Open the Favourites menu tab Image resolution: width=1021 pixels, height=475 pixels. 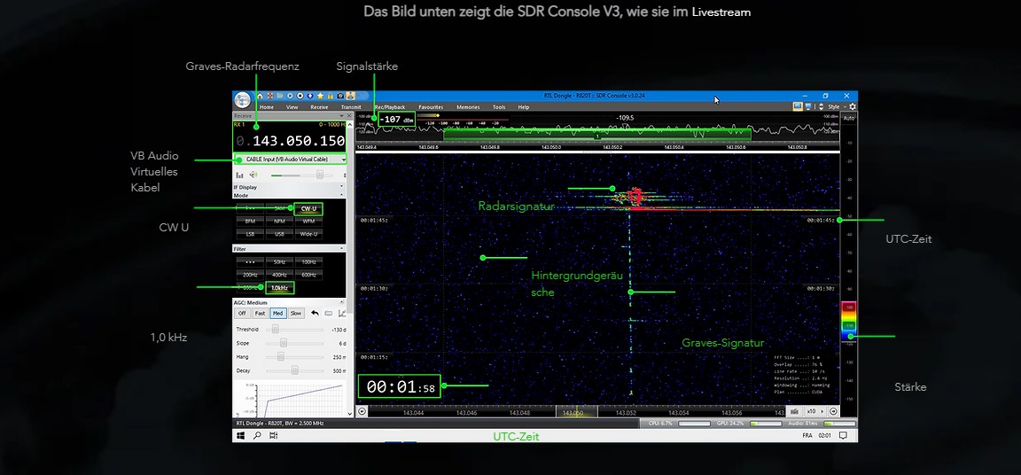(431, 106)
